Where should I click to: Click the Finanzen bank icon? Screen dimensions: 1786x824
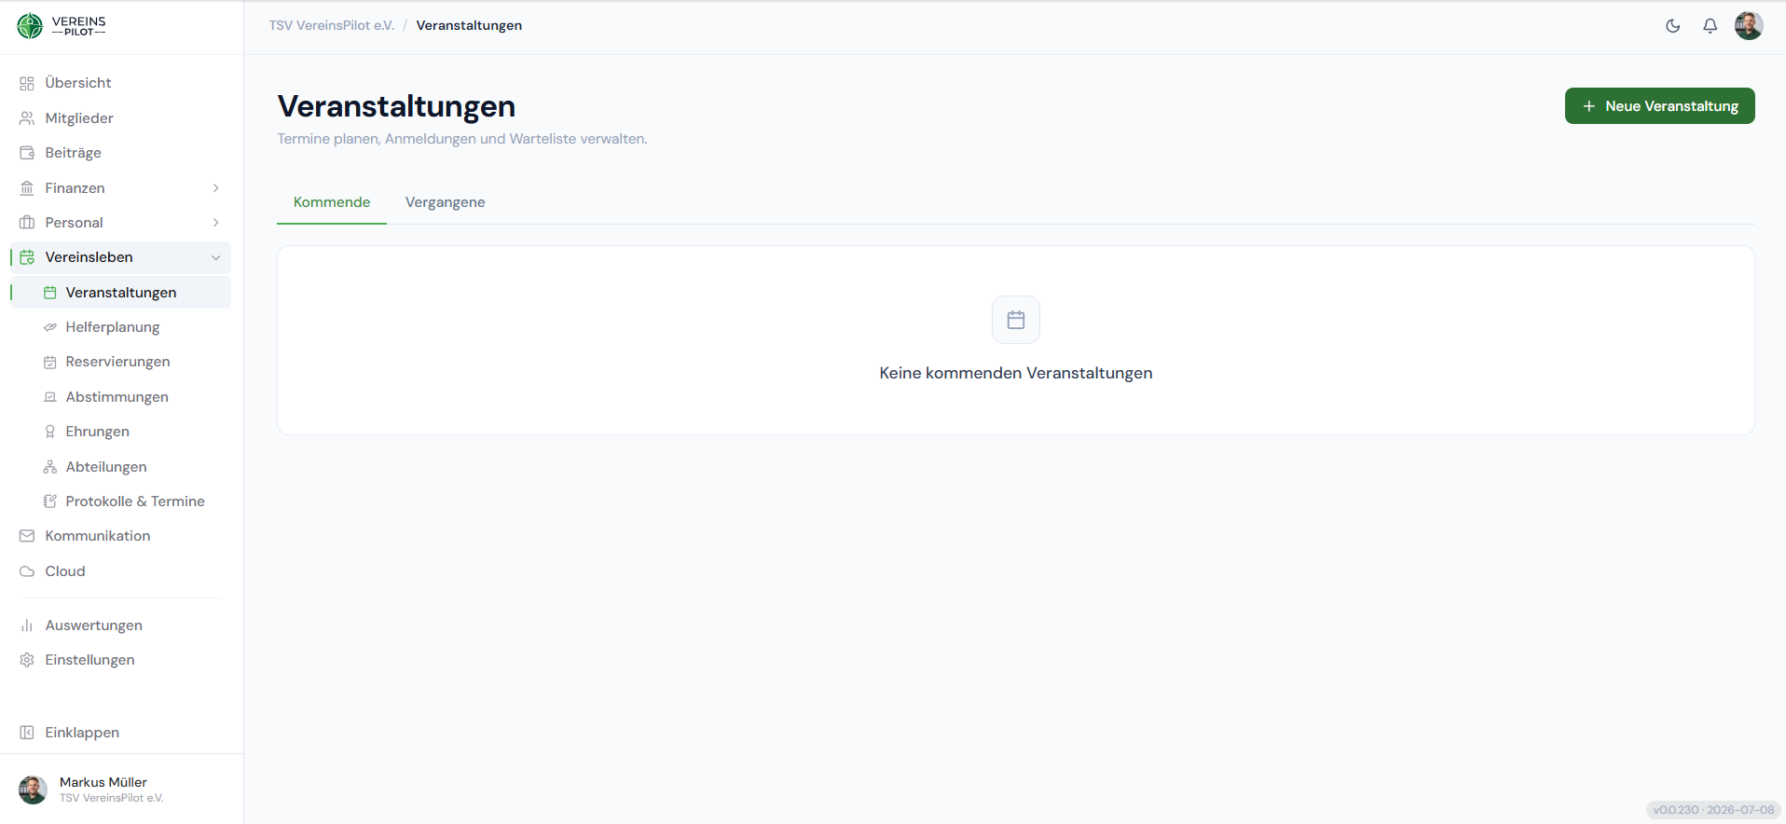[27, 188]
